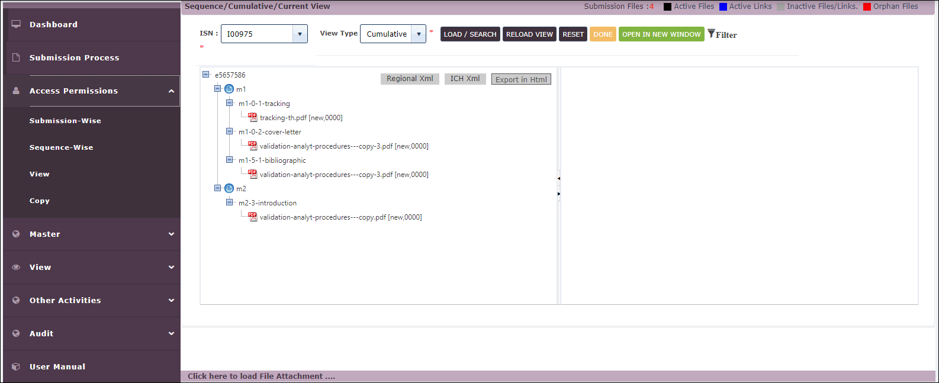939x383 pixels.
Task: Click the OPEN IN NEW WINDOW button
Action: click(x=661, y=34)
